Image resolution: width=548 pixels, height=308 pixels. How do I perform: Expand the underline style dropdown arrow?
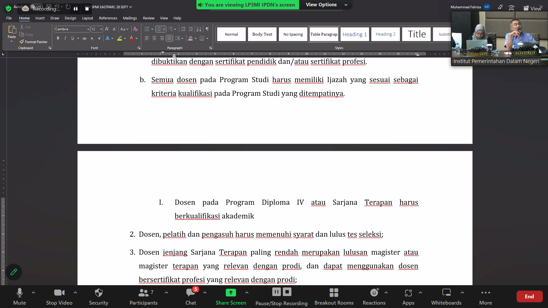pos(78,38)
